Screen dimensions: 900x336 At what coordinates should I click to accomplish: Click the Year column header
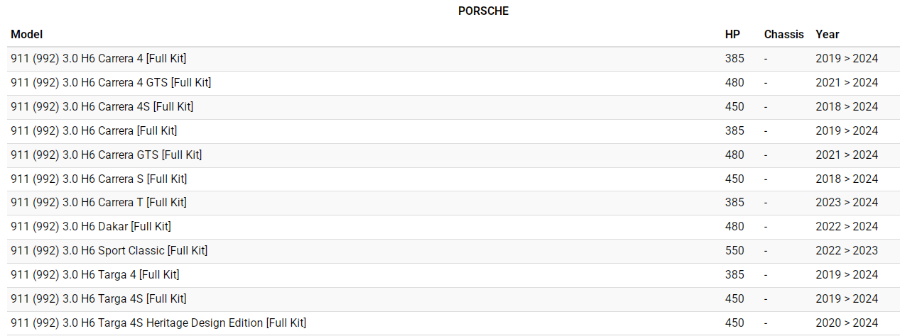pos(827,34)
